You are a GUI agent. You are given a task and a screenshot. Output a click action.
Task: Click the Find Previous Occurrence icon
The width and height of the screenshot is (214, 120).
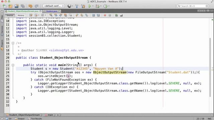56,15
